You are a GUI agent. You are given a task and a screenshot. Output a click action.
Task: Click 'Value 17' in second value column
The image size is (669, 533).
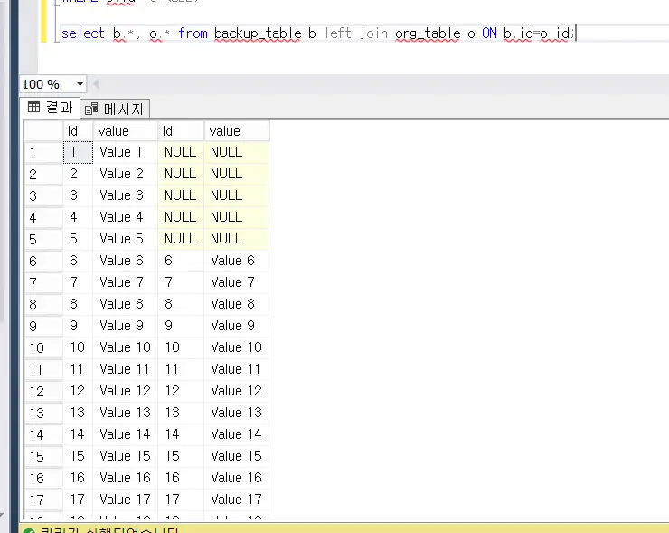pos(237,500)
